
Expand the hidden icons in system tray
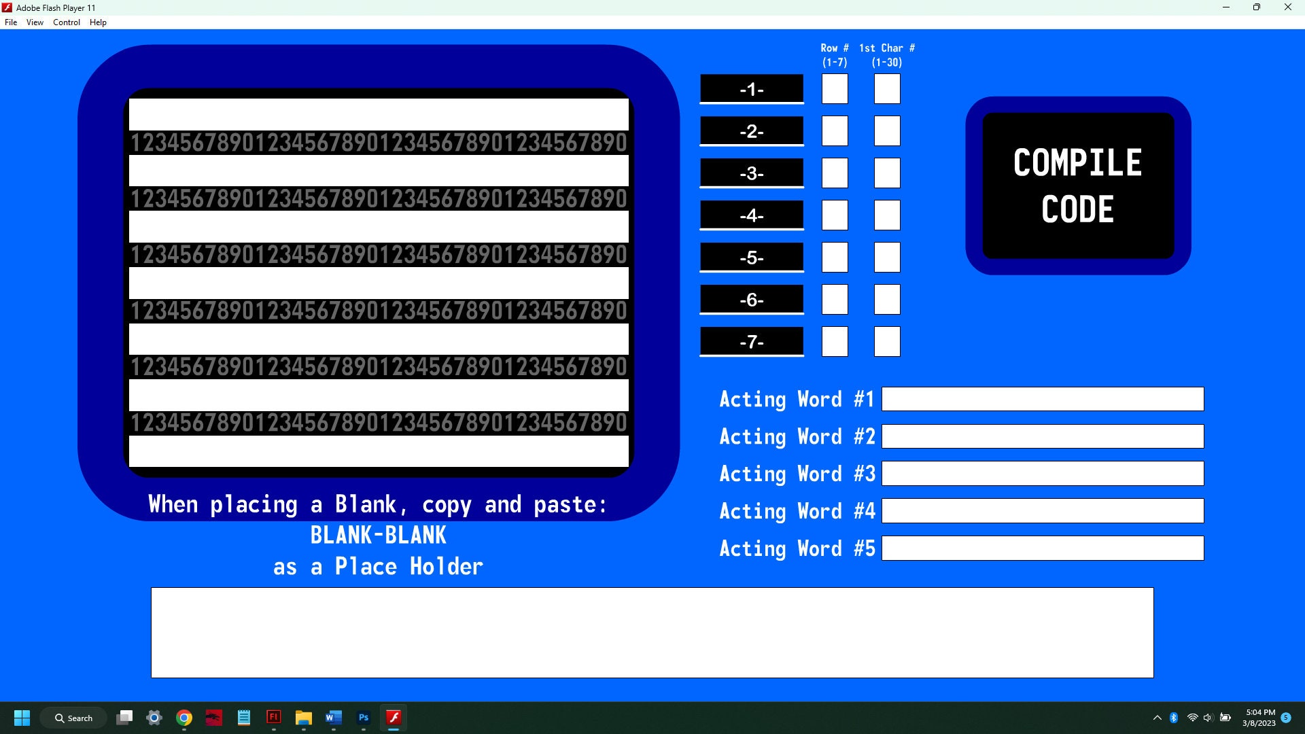[1157, 718]
